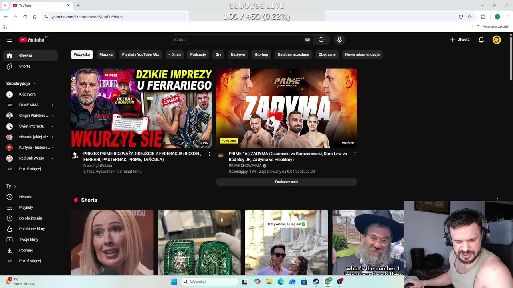
Task: Click the YouTube search input field
Action: (x=236, y=40)
